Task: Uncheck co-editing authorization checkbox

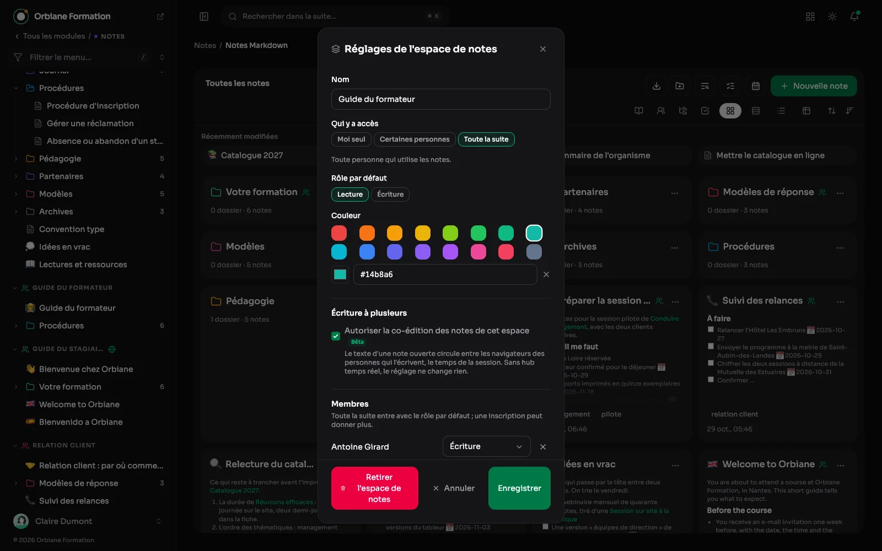Action: pos(336,336)
